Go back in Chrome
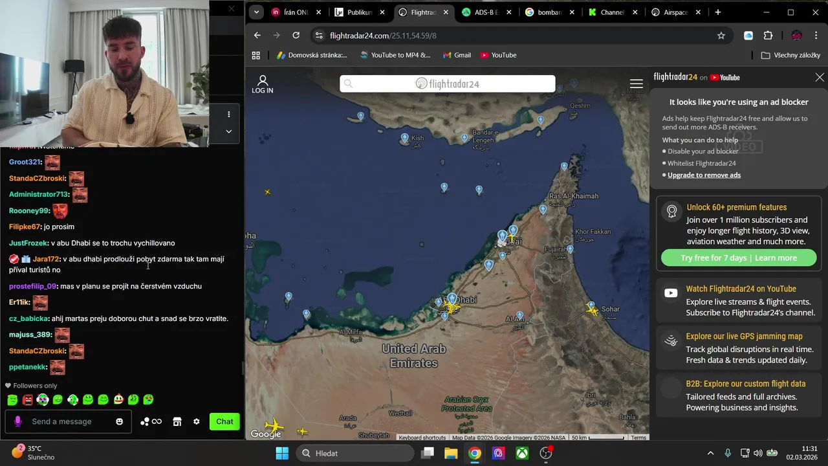The image size is (828, 466). pos(257,36)
